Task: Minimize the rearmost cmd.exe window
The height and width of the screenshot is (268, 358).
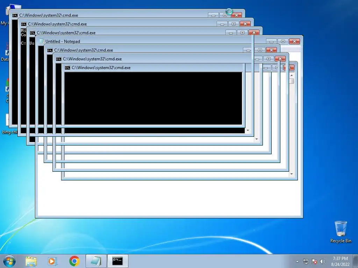Action: [x=213, y=15]
